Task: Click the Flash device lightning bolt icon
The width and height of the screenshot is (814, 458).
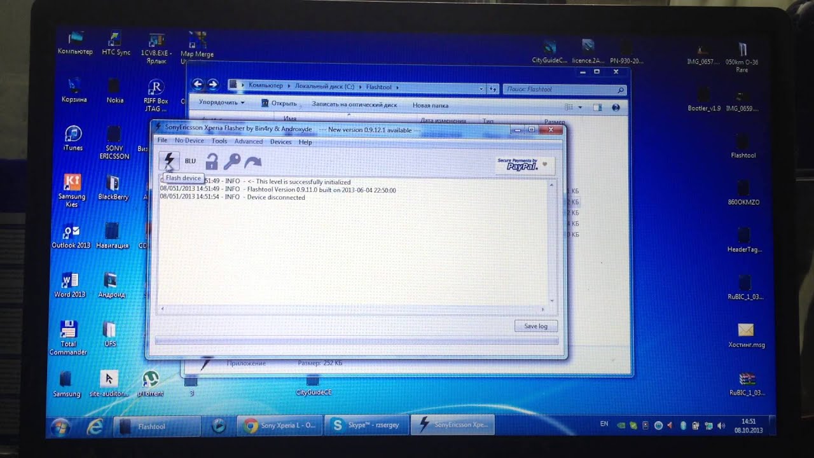Action: pos(169,160)
